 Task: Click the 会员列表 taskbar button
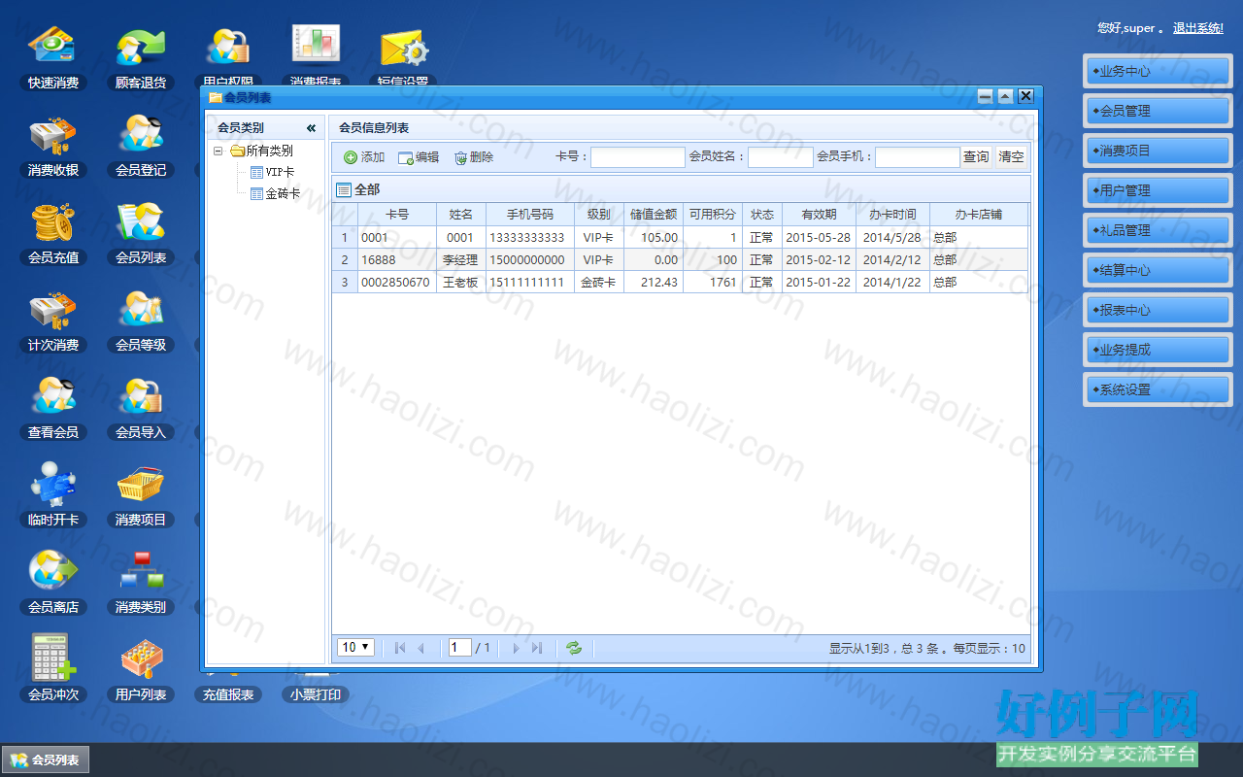(46, 760)
